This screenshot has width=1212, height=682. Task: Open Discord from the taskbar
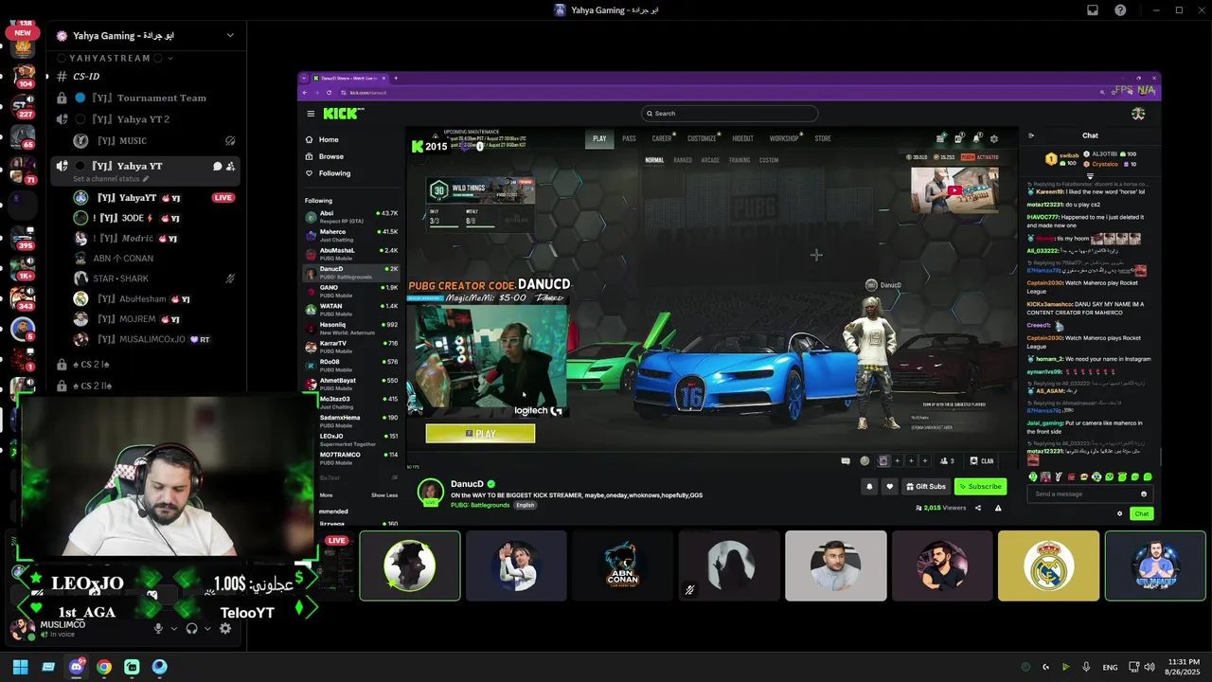click(76, 667)
